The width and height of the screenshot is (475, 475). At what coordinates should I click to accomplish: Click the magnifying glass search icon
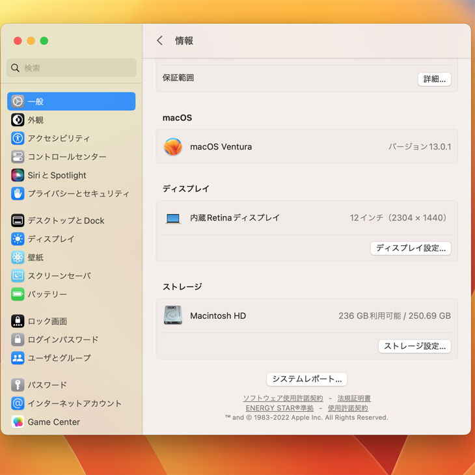[15, 68]
